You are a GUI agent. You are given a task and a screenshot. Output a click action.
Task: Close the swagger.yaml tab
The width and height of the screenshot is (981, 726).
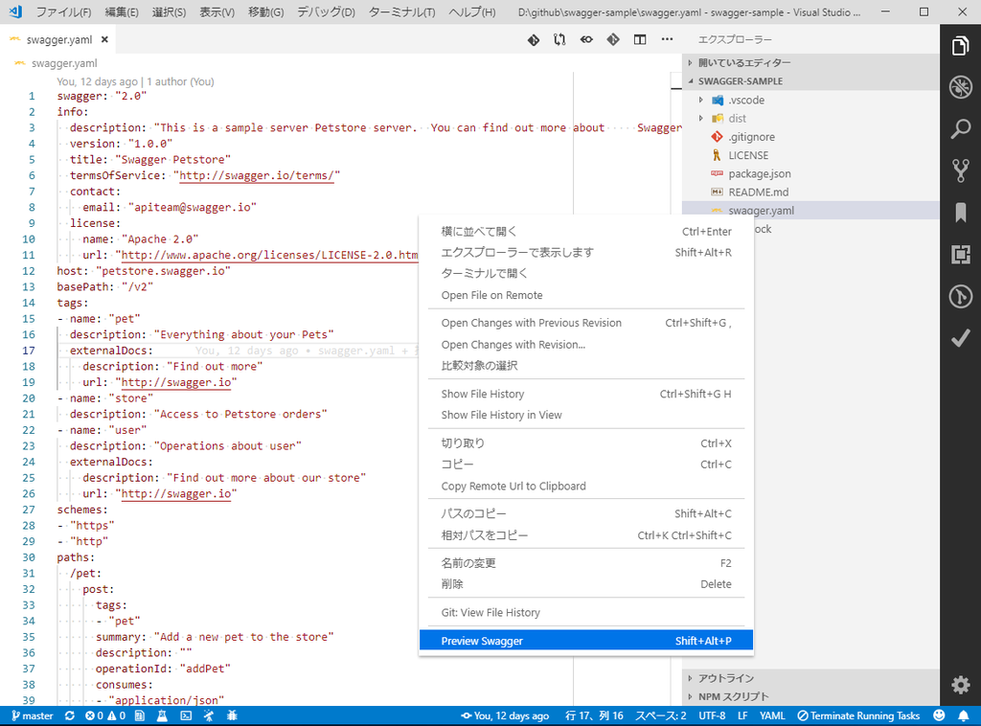pyautogui.click(x=104, y=39)
